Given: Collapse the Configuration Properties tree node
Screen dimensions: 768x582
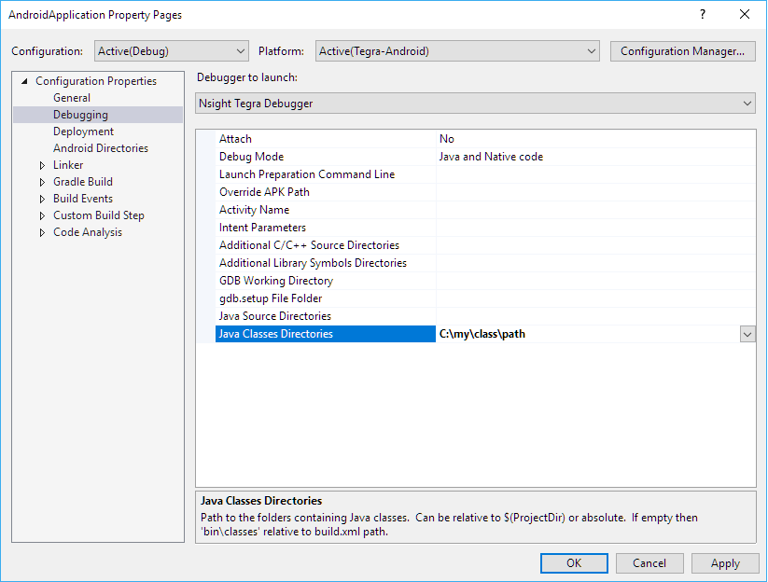Looking at the screenshot, I should pos(24,81).
